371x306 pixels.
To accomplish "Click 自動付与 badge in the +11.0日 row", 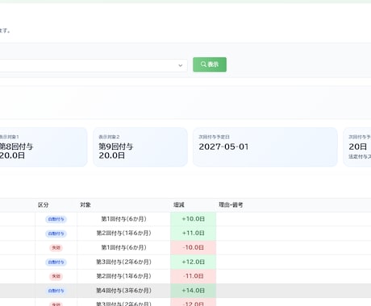I will click(56, 234).
